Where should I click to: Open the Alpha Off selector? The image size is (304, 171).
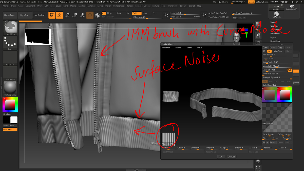pyautogui.click(x=10, y=58)
